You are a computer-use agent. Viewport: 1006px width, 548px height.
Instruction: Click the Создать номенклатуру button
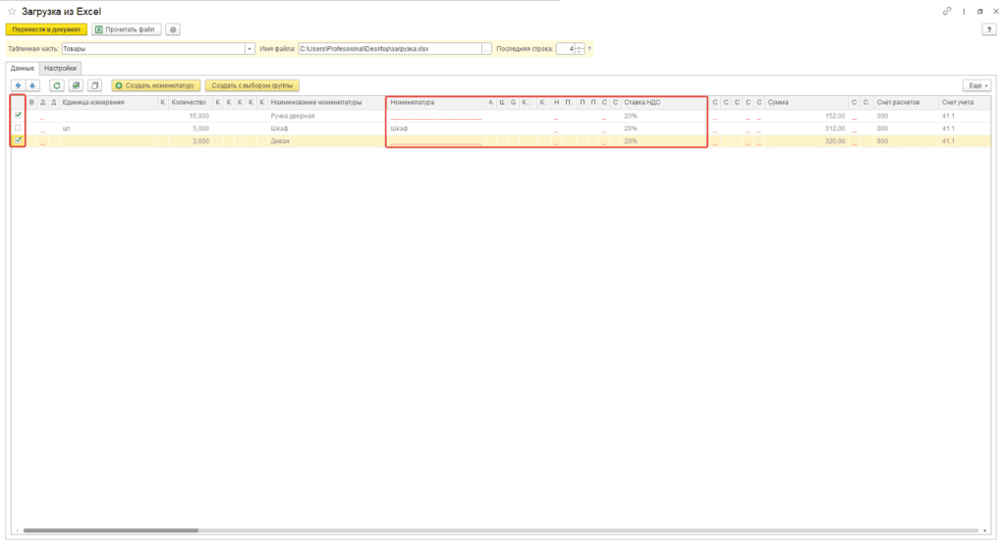[156, 85]
